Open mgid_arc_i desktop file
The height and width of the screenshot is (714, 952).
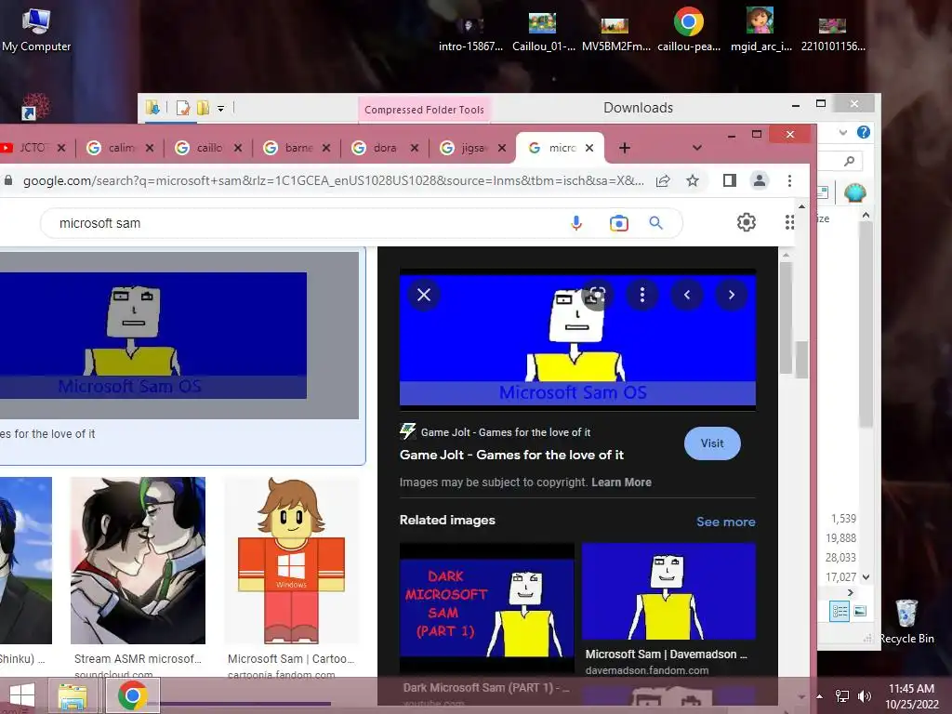pyautogui.click(x=761, y=31)
